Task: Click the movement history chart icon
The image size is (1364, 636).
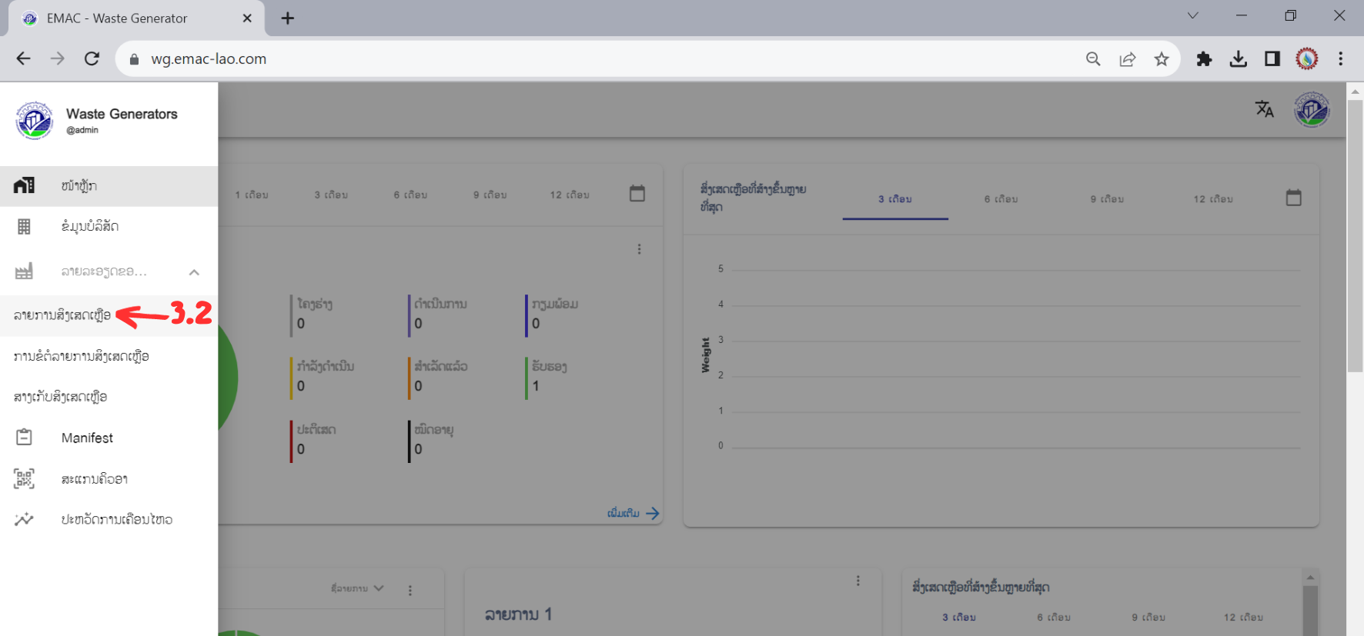Action: click(25, 519)
